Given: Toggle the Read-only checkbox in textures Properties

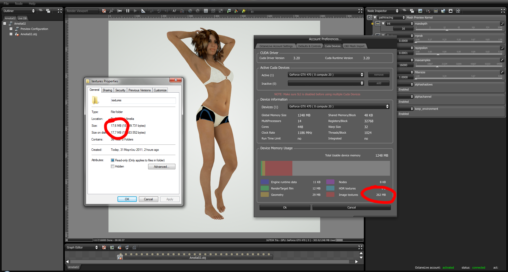Looking at the screenshot, I should pyautogui.click(x=112, y=160).
